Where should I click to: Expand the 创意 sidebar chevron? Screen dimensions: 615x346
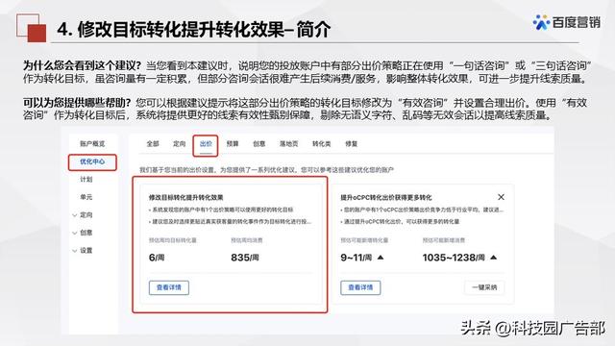pos(75,233)
